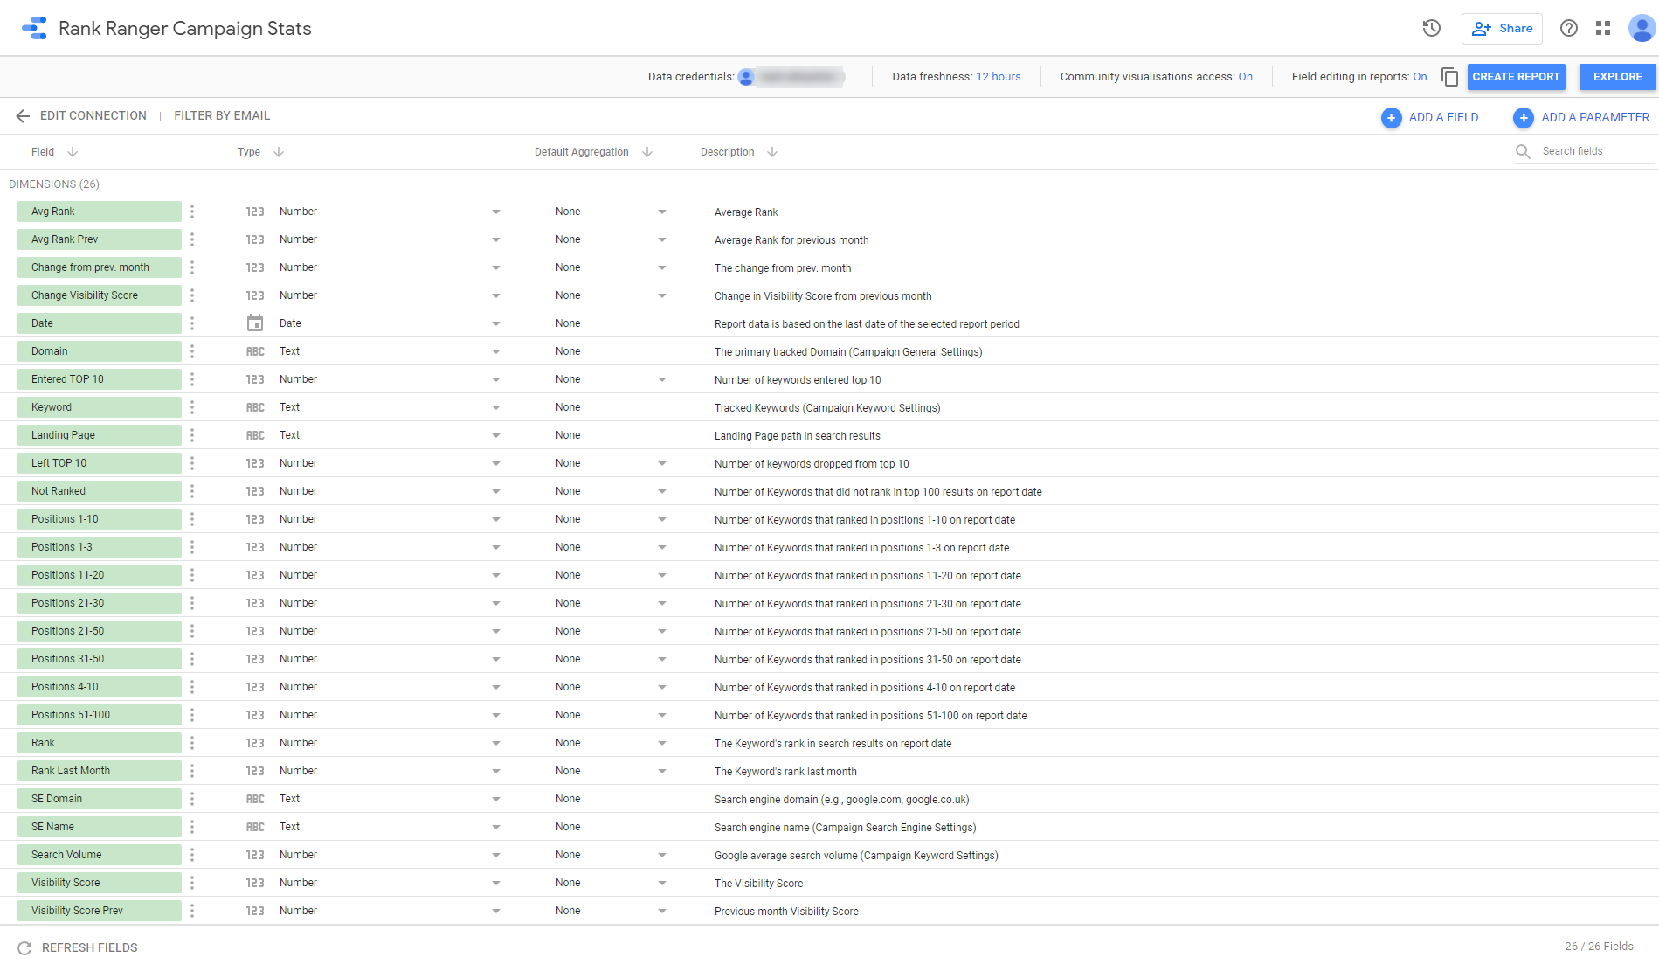Screen dimensions: 1659x971
Task: Click the copy data source icon
Action: (x=1449, y=77)
